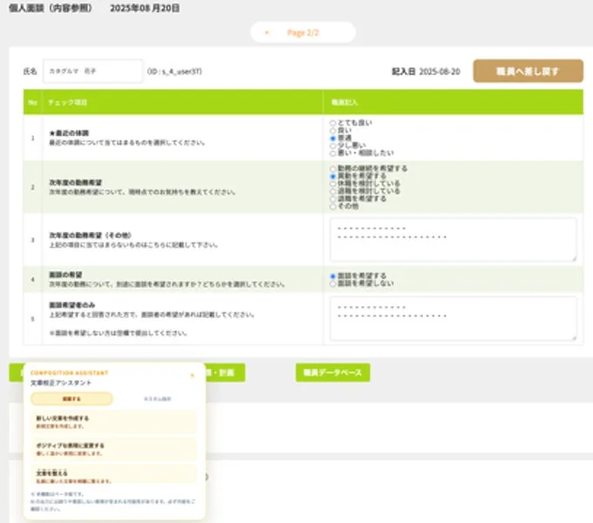Select 面談を希望する radio button
The image size is (593, 523).
tap(333, 275)
